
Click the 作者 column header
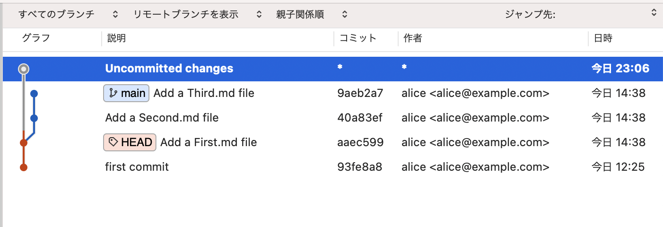coord(413,38)
